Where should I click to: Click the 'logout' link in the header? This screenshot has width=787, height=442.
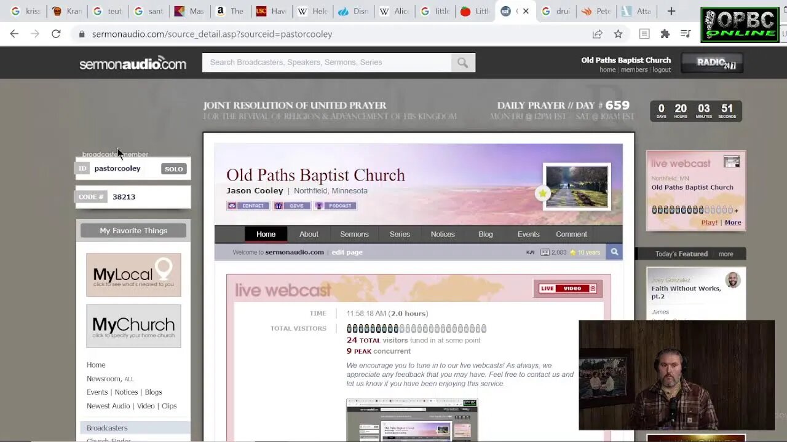pyautogui.click(x=662, y=70)
